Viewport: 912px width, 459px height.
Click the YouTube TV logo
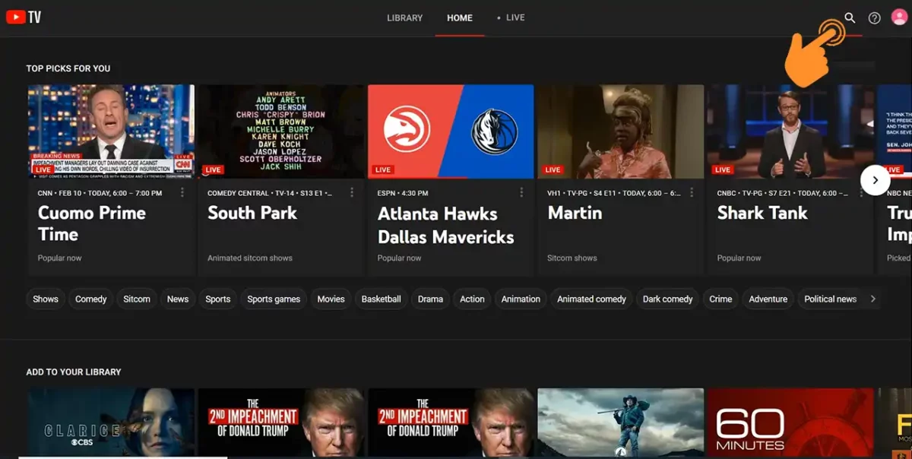coord(24,17)
